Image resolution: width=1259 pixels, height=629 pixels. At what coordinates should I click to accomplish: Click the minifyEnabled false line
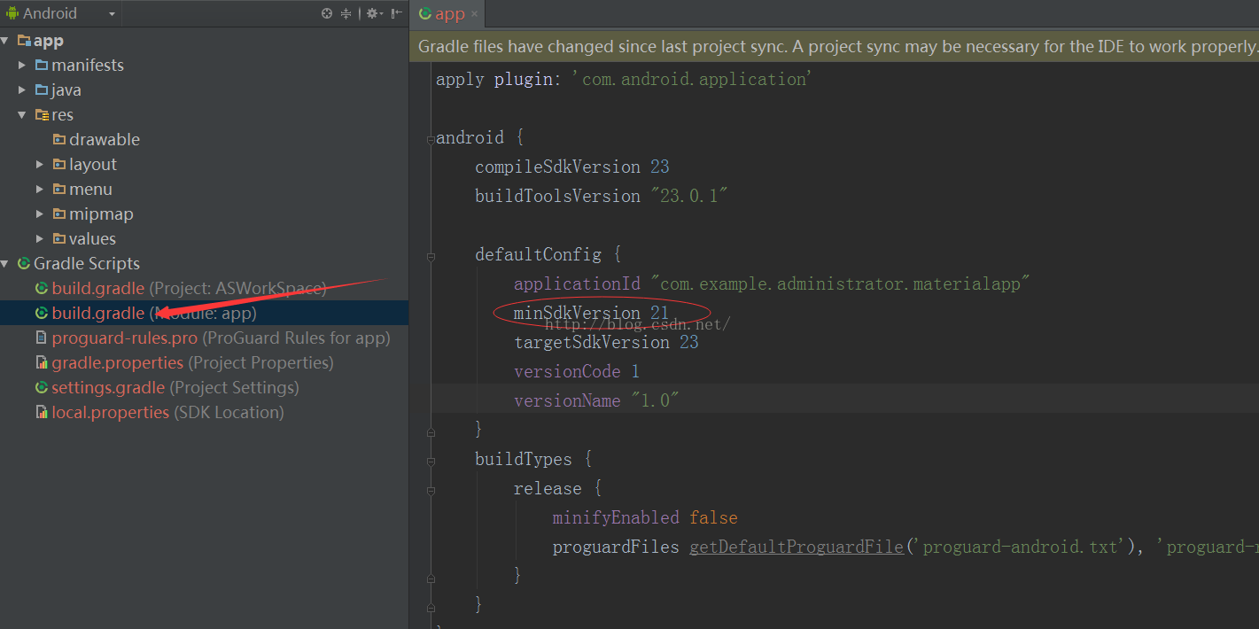coord(645,517)
